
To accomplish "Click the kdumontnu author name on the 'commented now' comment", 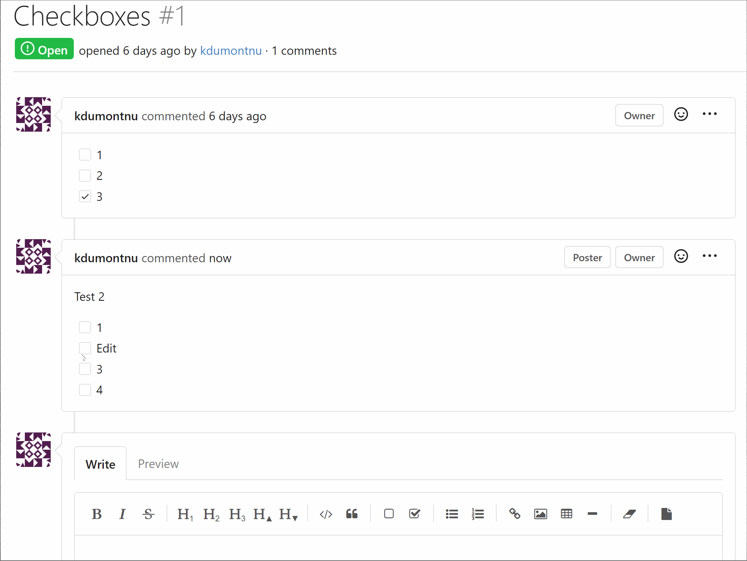I will 106,258.
